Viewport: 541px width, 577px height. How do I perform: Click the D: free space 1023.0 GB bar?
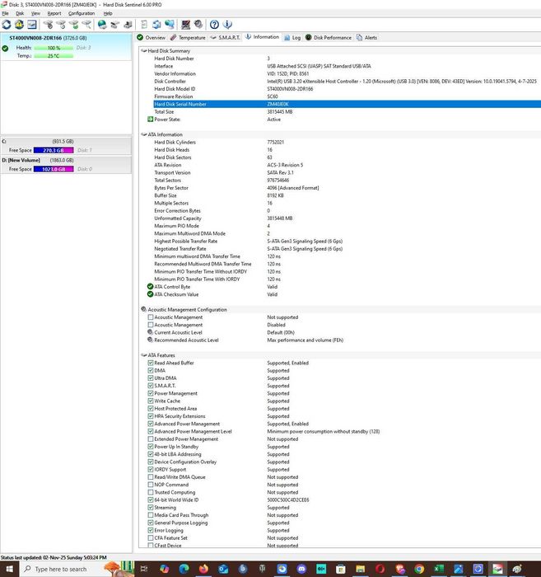[x=54, y=169]
